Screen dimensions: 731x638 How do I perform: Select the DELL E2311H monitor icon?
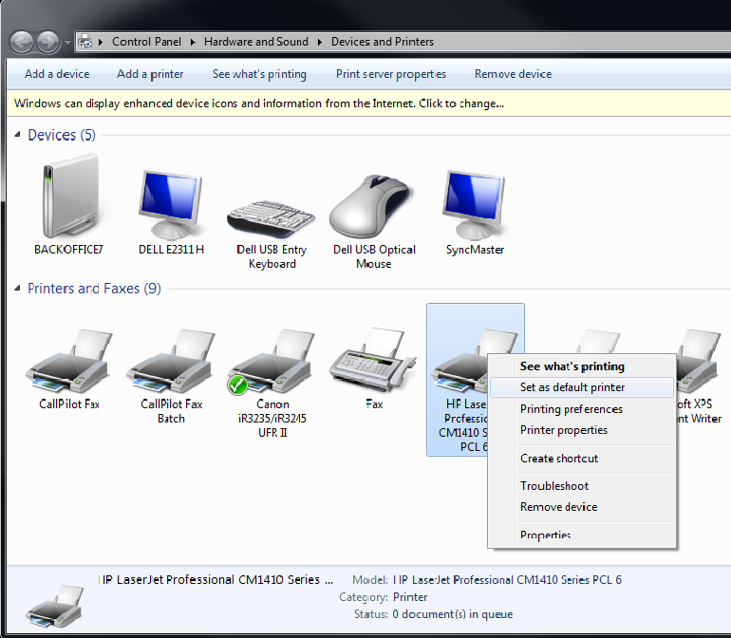(170, 204)
